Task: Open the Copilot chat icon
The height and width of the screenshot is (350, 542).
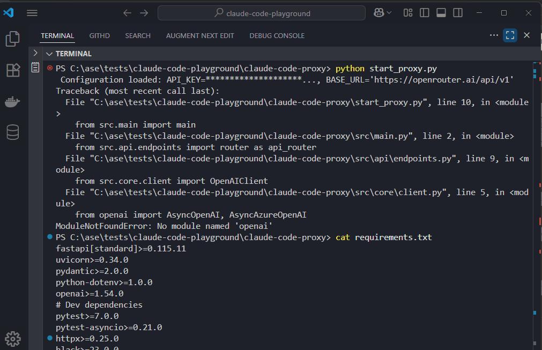Action: coord(379,13)
